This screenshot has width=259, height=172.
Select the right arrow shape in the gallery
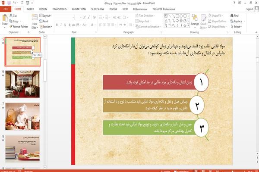[x=177, y=21]
